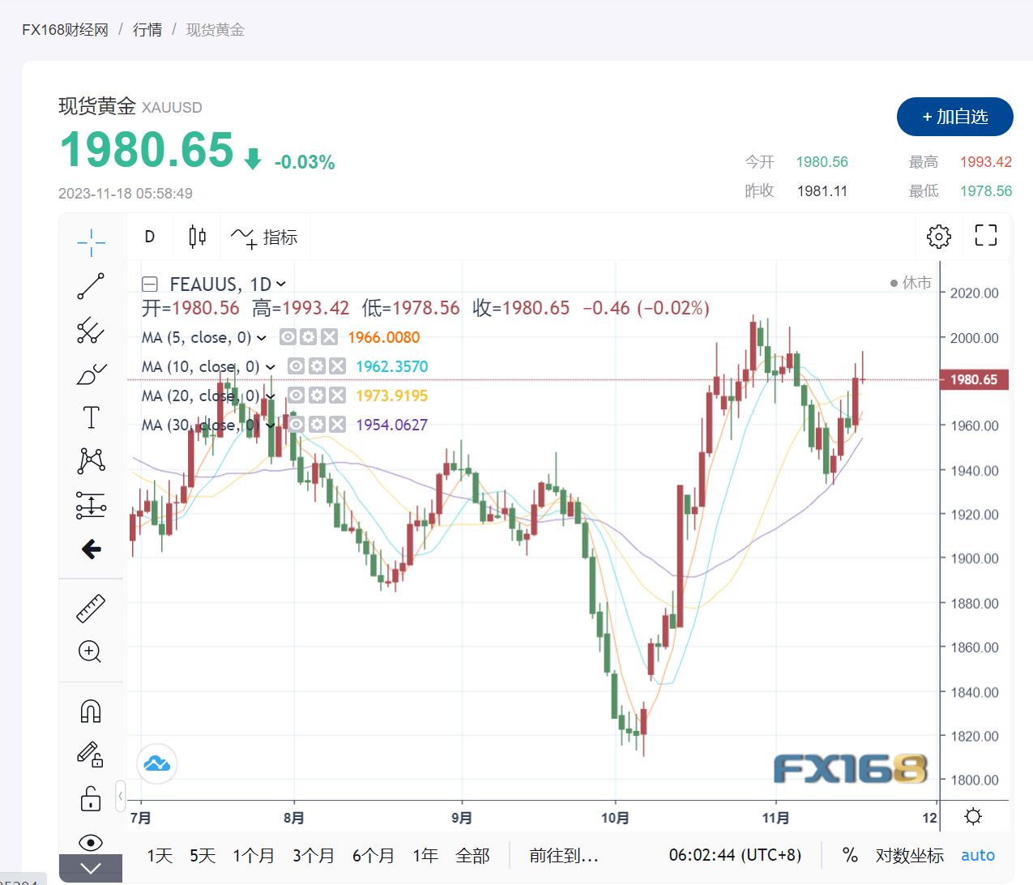Viewport: 1033px width, 885px height.
Task: Enter fullscreen chart mode
Action: pos(985,236)
